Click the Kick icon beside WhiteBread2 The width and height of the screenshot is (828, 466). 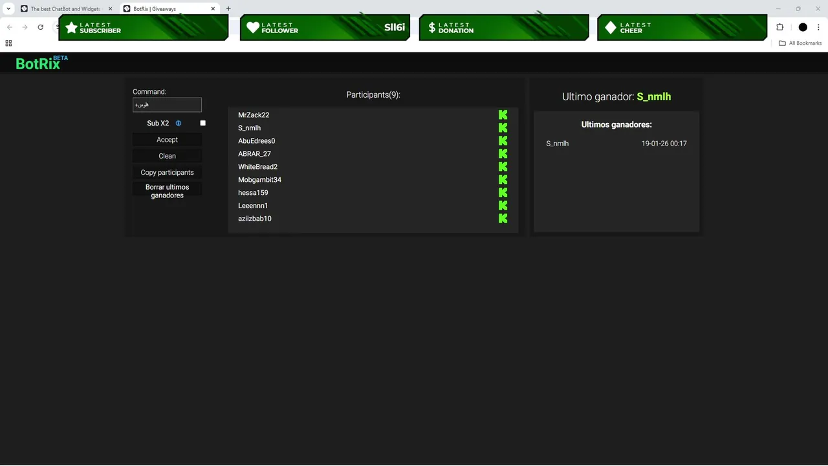point(503,166)
